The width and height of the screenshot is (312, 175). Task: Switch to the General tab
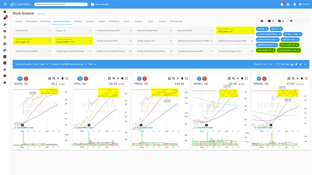[x=19, y=22]
